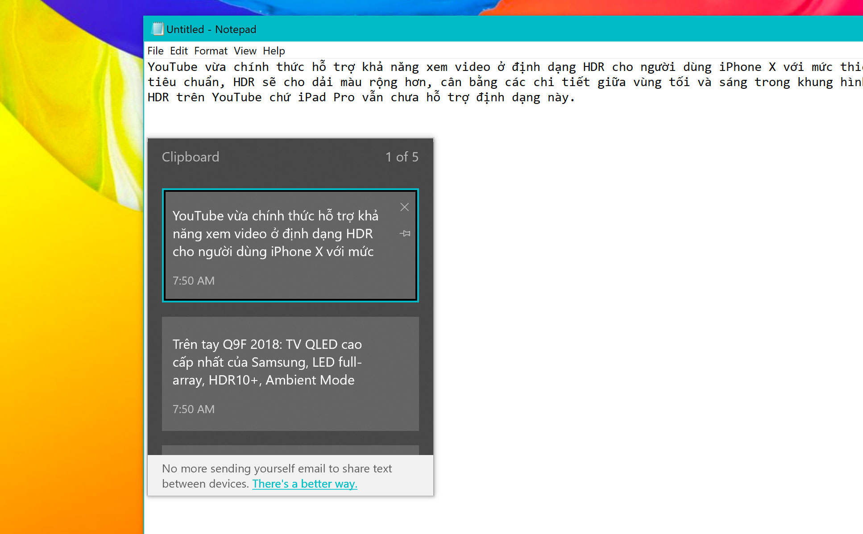Click the Notepad icon in title bar
The height and width of the screenshot is (534, 863).
click(x=157, y=29)
